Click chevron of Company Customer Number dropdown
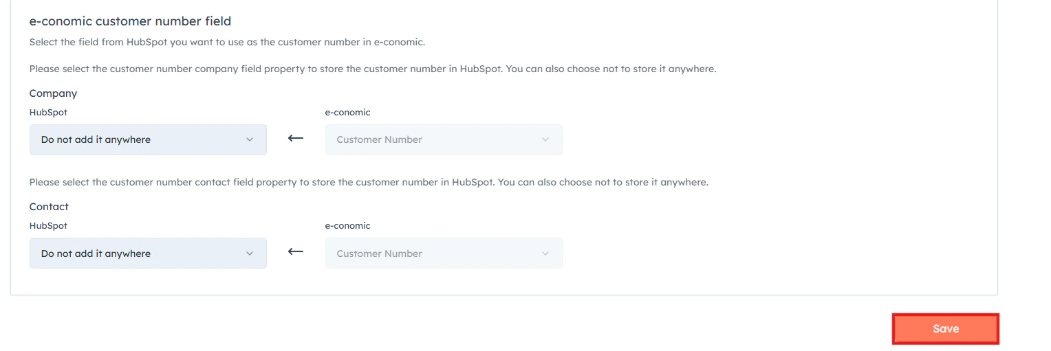Screen dimensions: 1051x351 click(x=545, y=139)
